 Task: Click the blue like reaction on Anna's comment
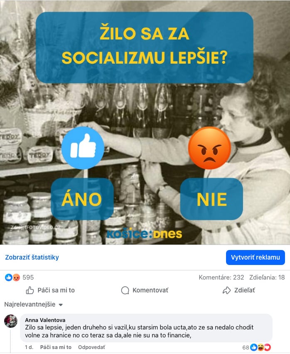point(254,347)
